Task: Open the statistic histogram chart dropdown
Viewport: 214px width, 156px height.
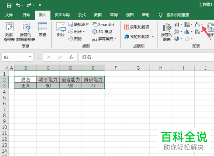Action: tap(192, 32)
